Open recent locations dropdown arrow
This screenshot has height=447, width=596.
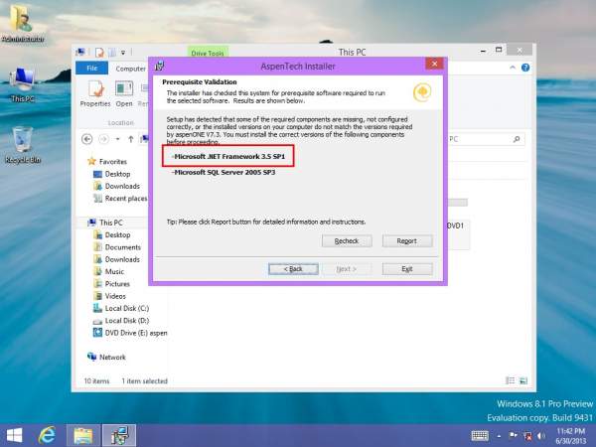(x=117, y=139)
